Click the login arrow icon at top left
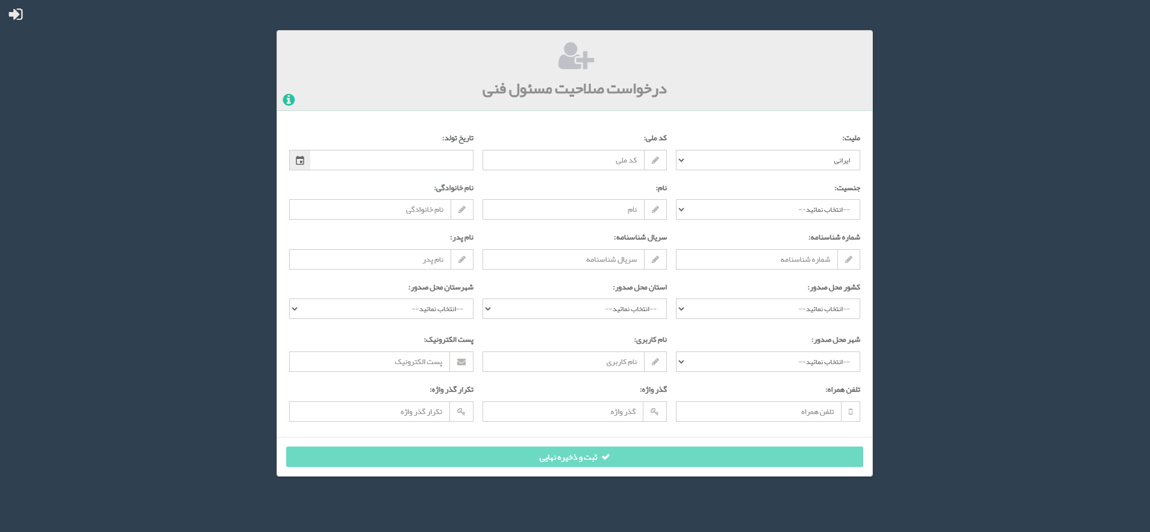Image resolution: width=1150 pixels, height=532 pixels. (16, 14)
